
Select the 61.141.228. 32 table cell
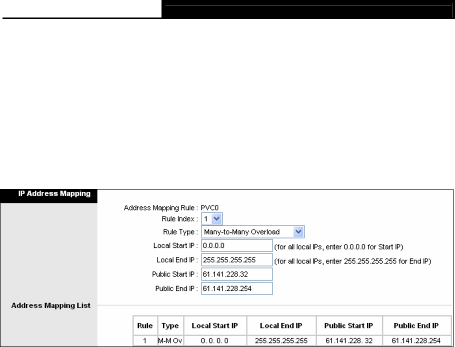pyautogui.click(x=349, y=341)
